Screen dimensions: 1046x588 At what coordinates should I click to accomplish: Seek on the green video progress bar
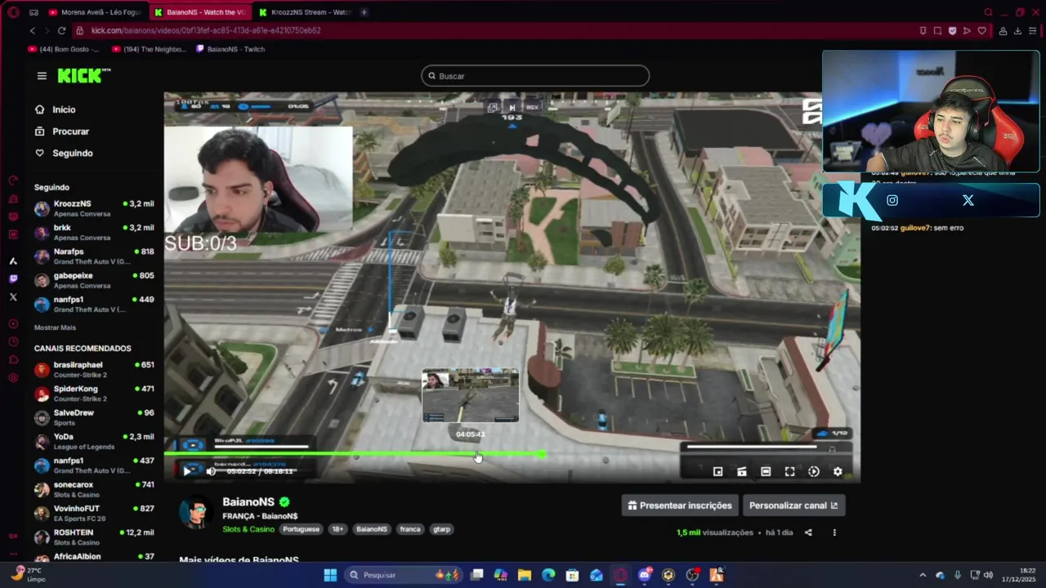click(x=355, y=454)
